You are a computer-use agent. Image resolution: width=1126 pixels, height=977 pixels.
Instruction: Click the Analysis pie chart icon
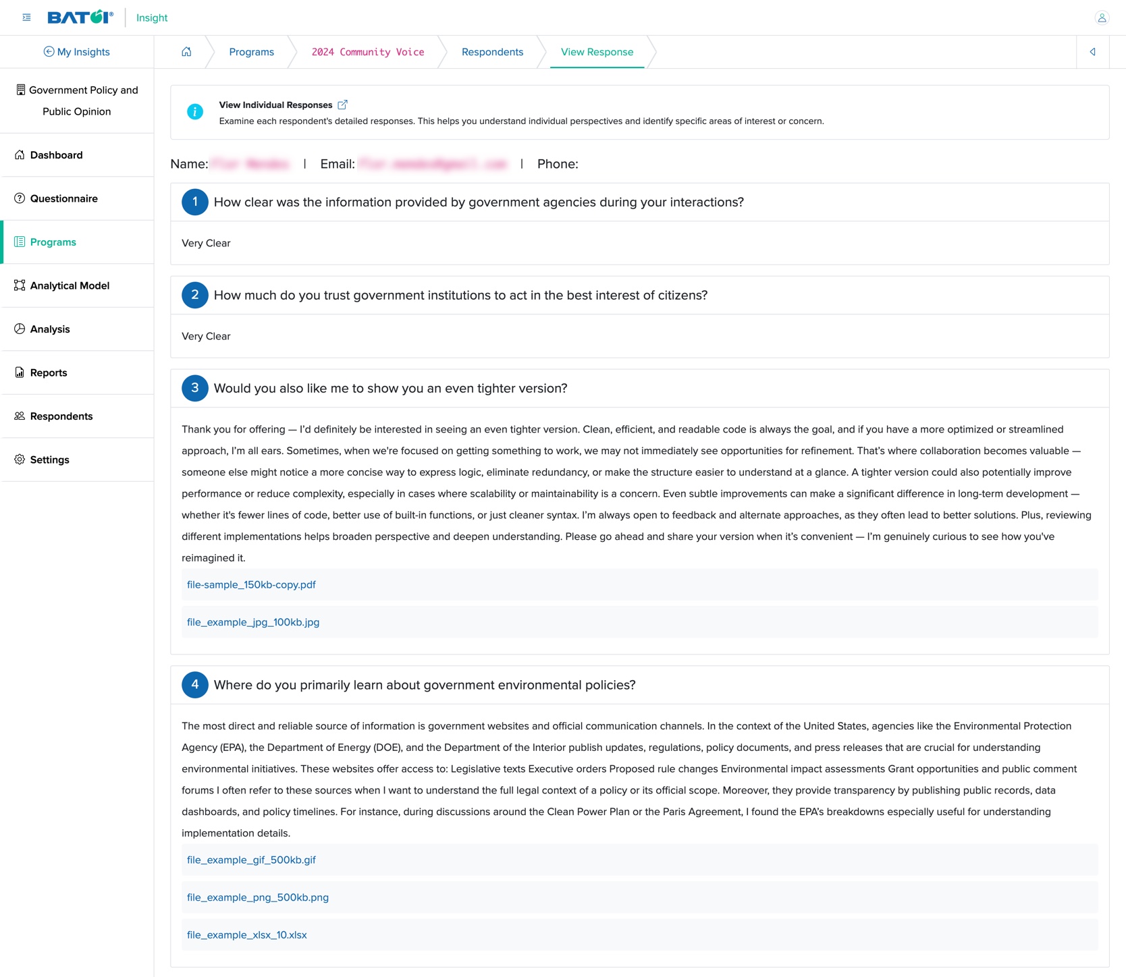click(20, 329)
